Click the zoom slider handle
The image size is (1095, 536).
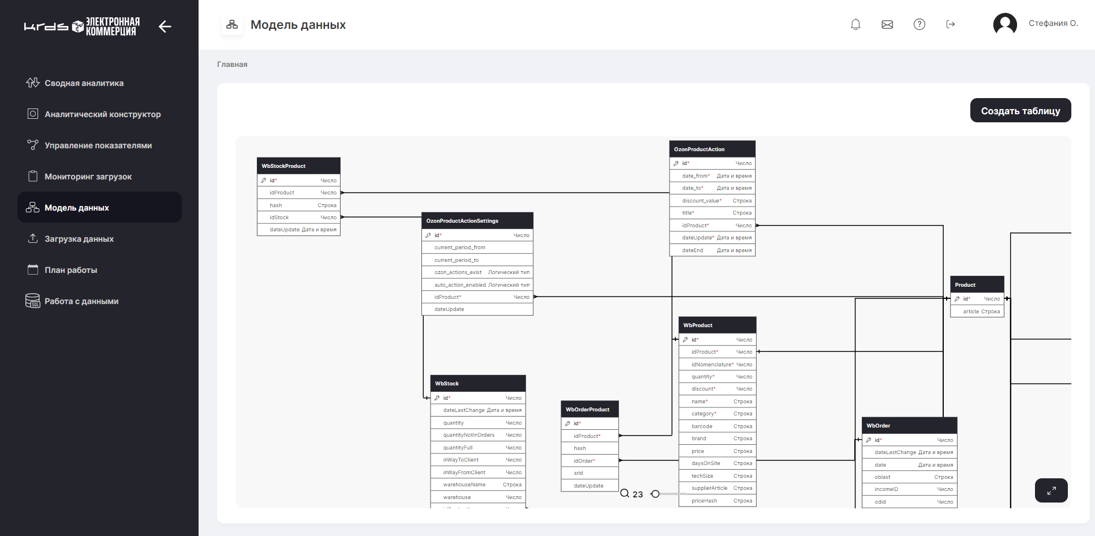point(655,494)
